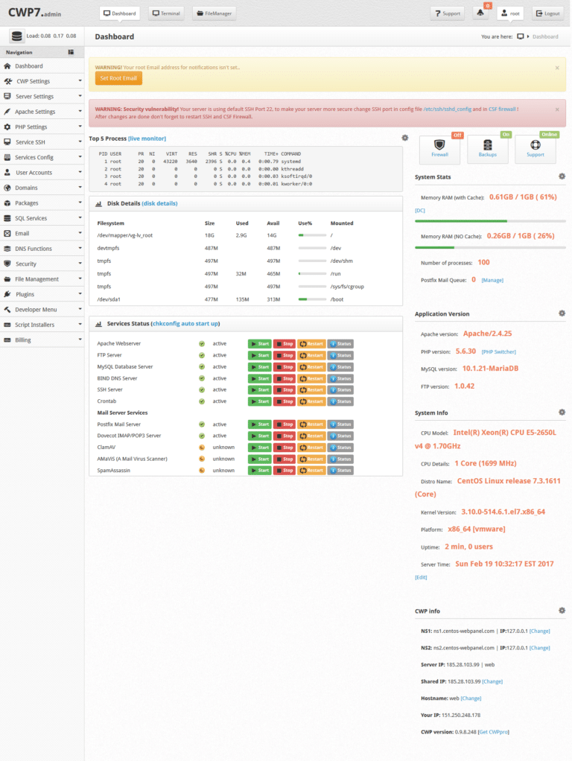
Task: Expand the SQL Services menu
Action: pyautogui.click(x=42, y=218)
